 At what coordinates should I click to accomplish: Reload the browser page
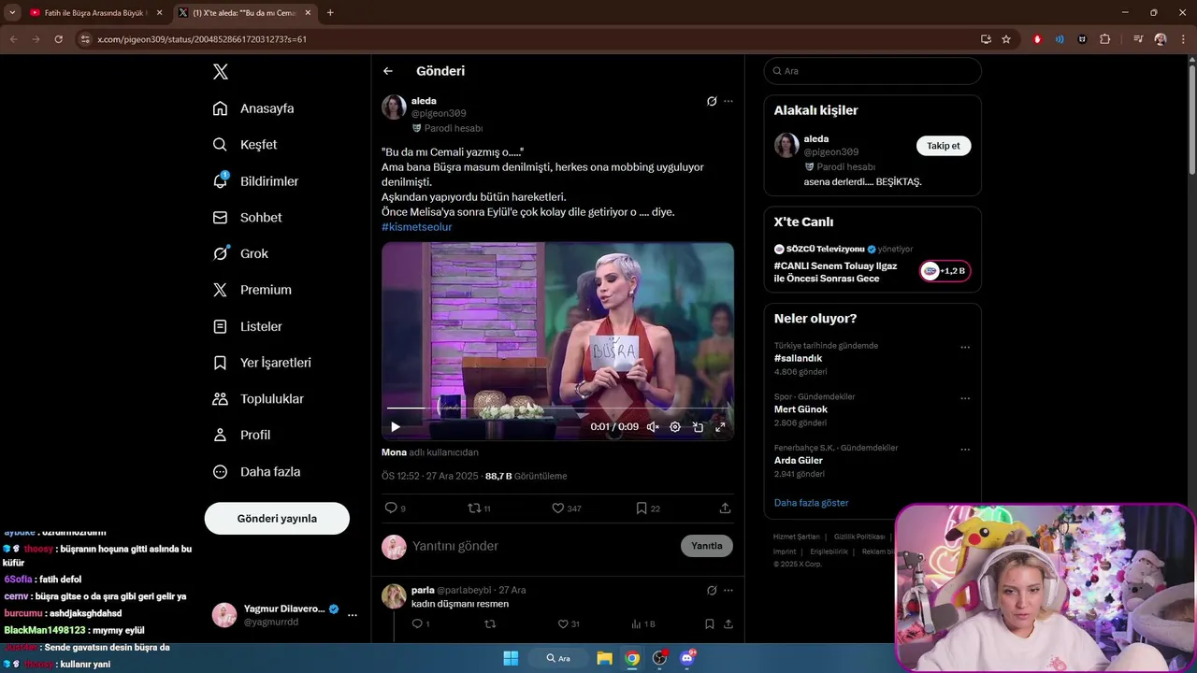(x=58, y=39)
